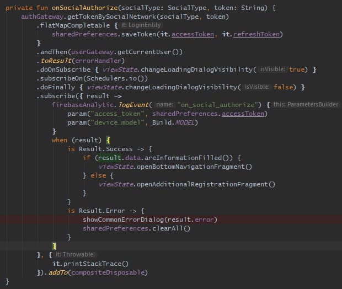This screenshot has height=289, width=342.
Task: Click sharedPreferences.clearAll() call
Action: coord(136,228)
